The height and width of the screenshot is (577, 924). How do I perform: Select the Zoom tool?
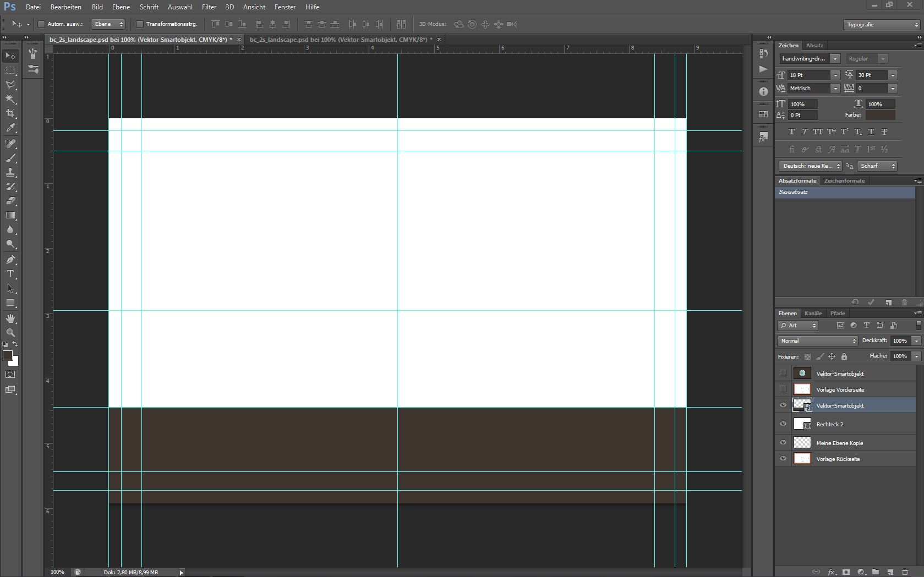pos(10,333)
